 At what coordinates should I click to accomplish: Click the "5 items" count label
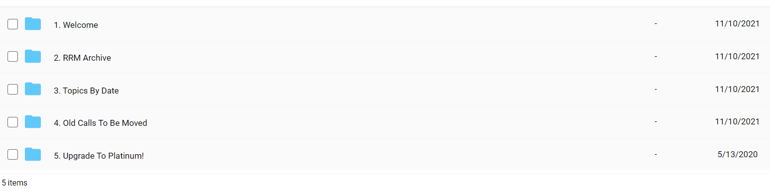click(14, 183)
